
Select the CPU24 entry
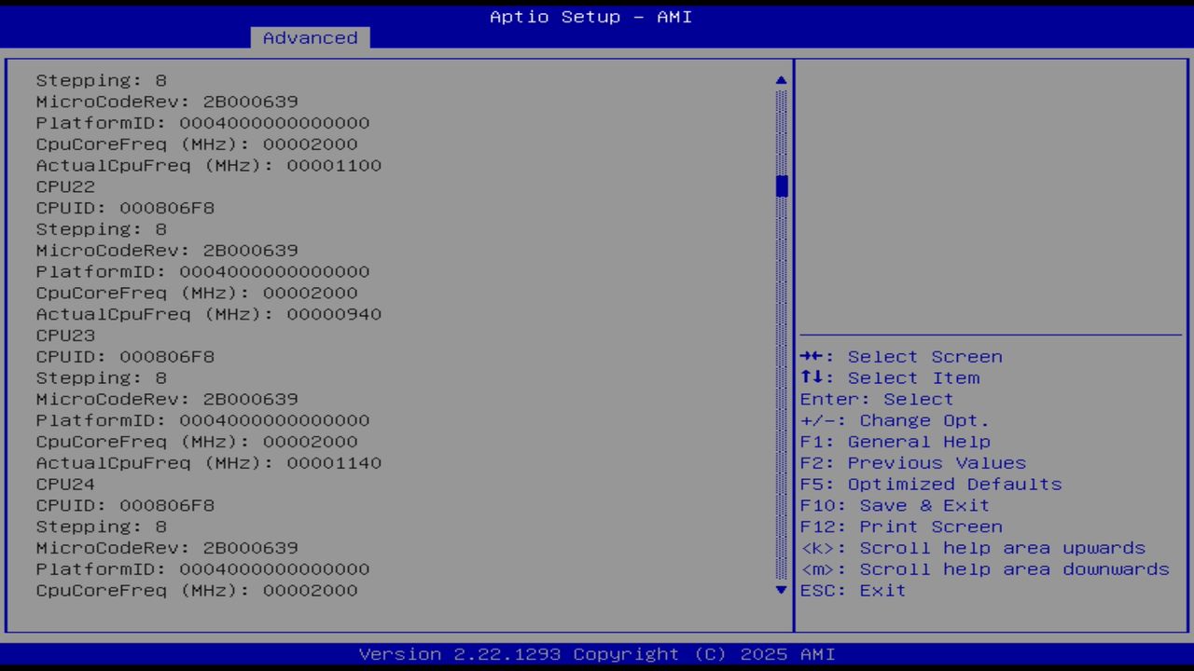tap(64, 484)
